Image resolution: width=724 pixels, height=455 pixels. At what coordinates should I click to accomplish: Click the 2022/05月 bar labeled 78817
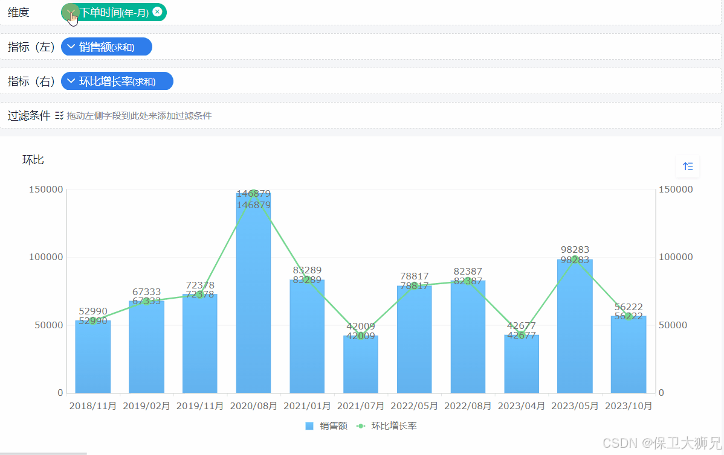414,339
